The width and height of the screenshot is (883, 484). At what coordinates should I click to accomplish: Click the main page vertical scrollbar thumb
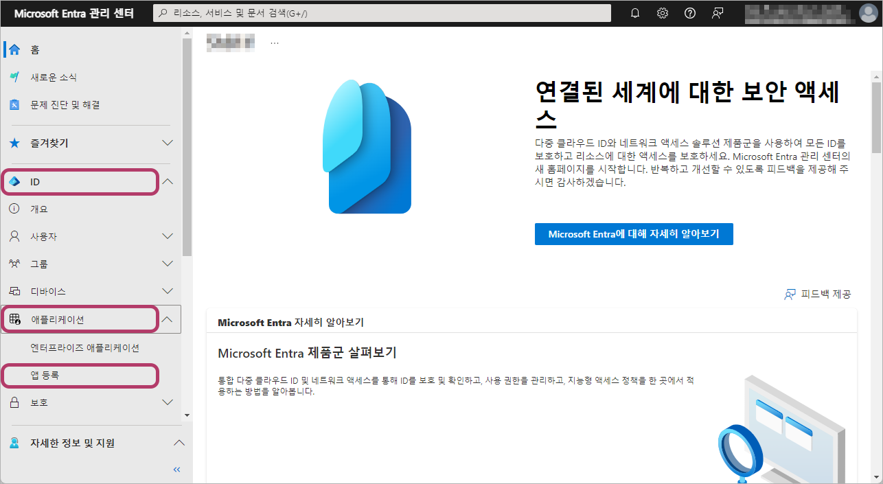(877, 116)
